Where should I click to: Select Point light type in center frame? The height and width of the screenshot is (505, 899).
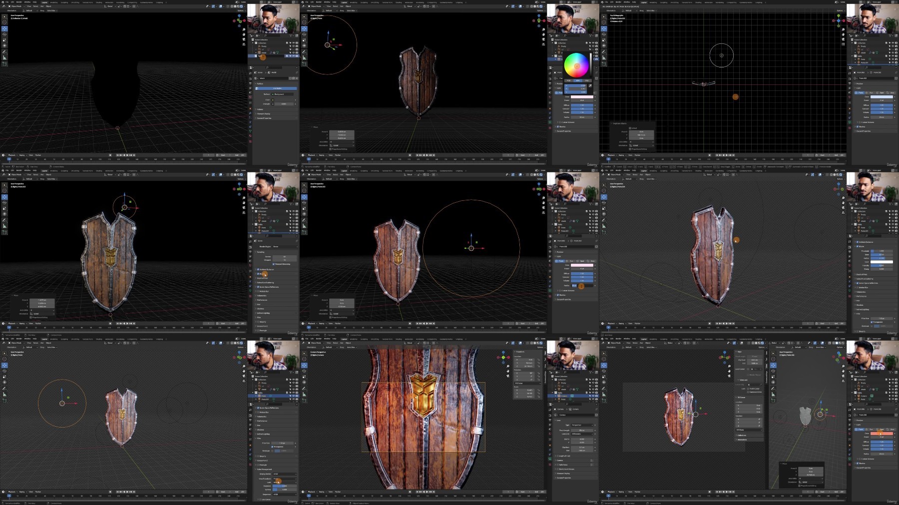click(x=559, y=261)
